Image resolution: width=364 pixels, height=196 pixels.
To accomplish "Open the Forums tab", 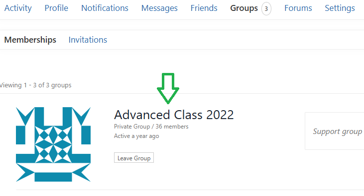I will 298,8.
